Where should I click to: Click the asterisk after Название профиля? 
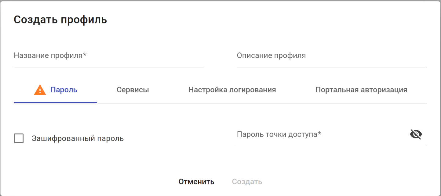pyautogui.click(x=85, y=55)
